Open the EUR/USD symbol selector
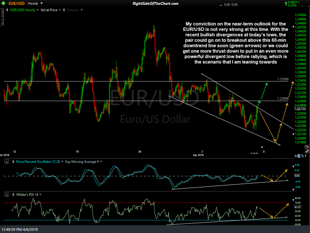This screenshot has height=233, width=310. click(16, 3)
